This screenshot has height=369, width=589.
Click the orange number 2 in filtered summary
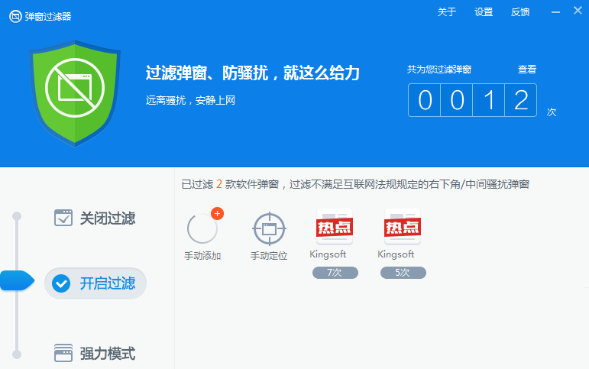point(219,184)
